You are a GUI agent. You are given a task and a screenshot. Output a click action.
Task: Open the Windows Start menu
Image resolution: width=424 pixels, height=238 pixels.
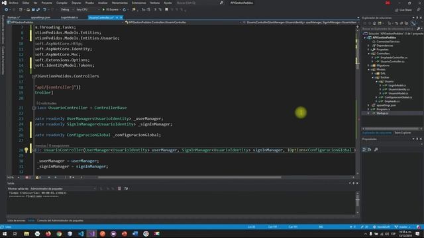5,233
